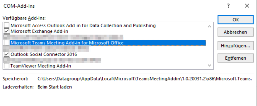Close the COM-Add-Ins dialog with the X
This screenshot has height=106, width=257.
click(247, 6)
